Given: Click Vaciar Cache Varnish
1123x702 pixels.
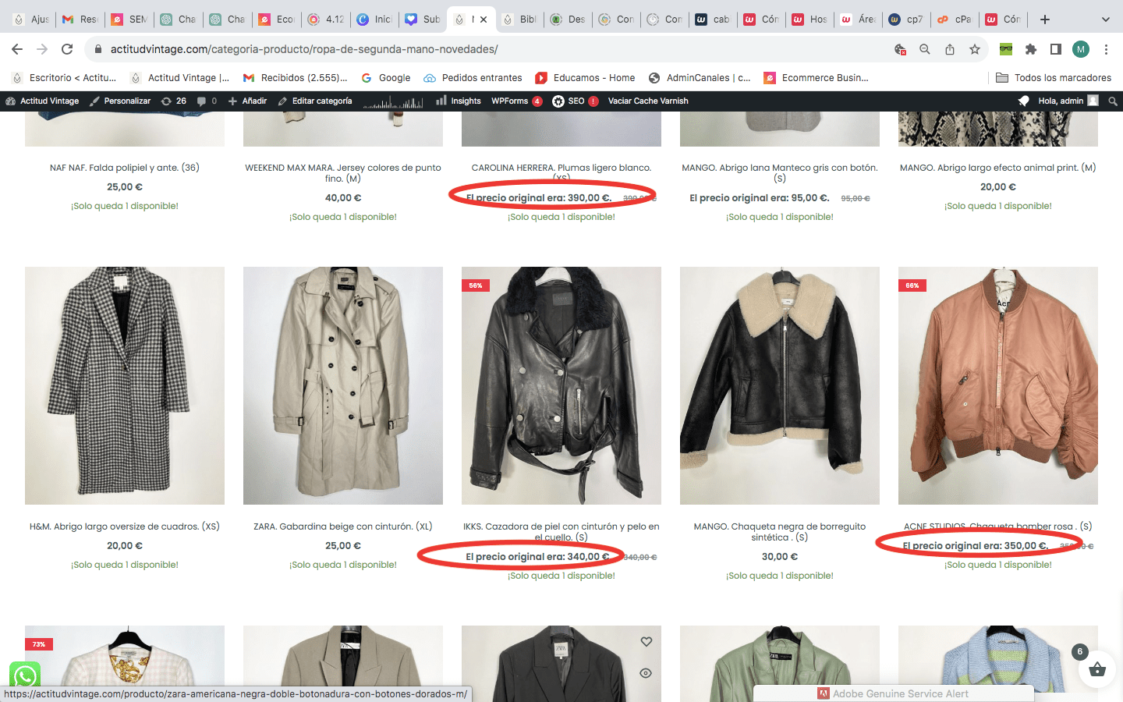Looking at the screenshot, I should [x=648, y=101].
